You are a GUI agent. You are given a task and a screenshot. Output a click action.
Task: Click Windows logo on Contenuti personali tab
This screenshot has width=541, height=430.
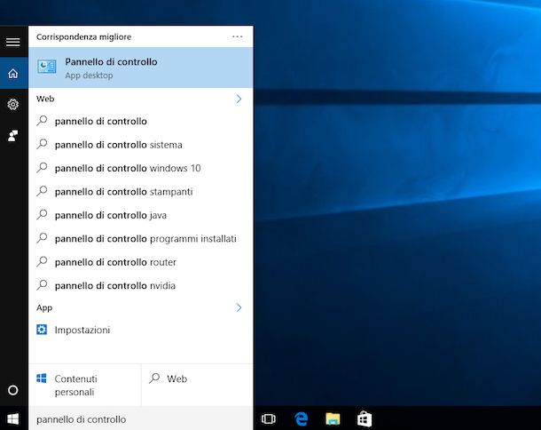pos(42,378)
